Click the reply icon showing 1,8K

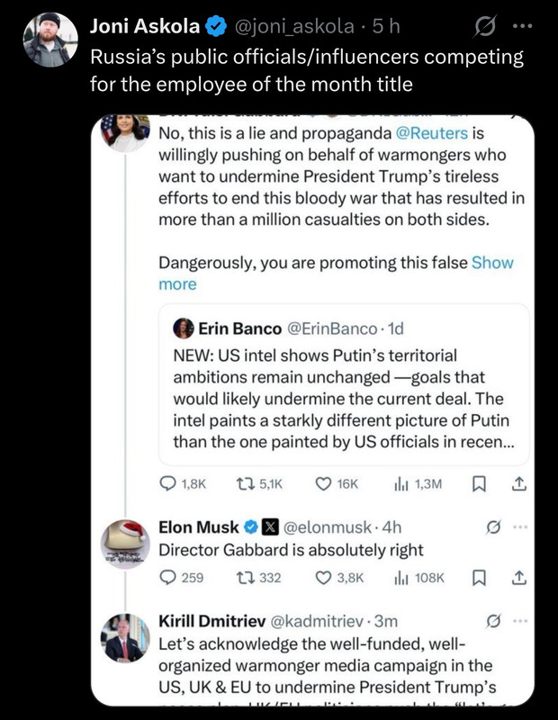tap(169, 483)
